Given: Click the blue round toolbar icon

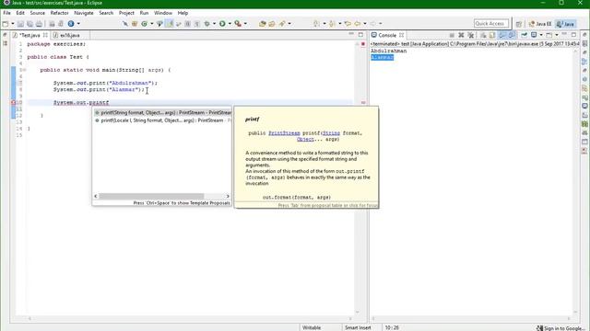Looking at the screenshot, I should (x=71, y=24).
